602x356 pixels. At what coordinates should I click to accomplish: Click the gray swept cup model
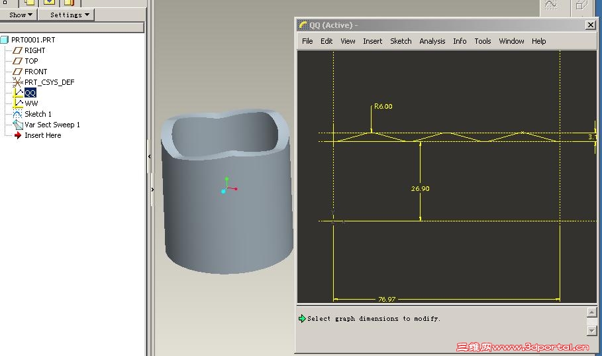pyautogui.click(x=226, y=192)
